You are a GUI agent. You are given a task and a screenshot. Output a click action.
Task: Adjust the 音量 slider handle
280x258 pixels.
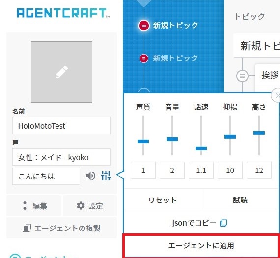point(172,139)
